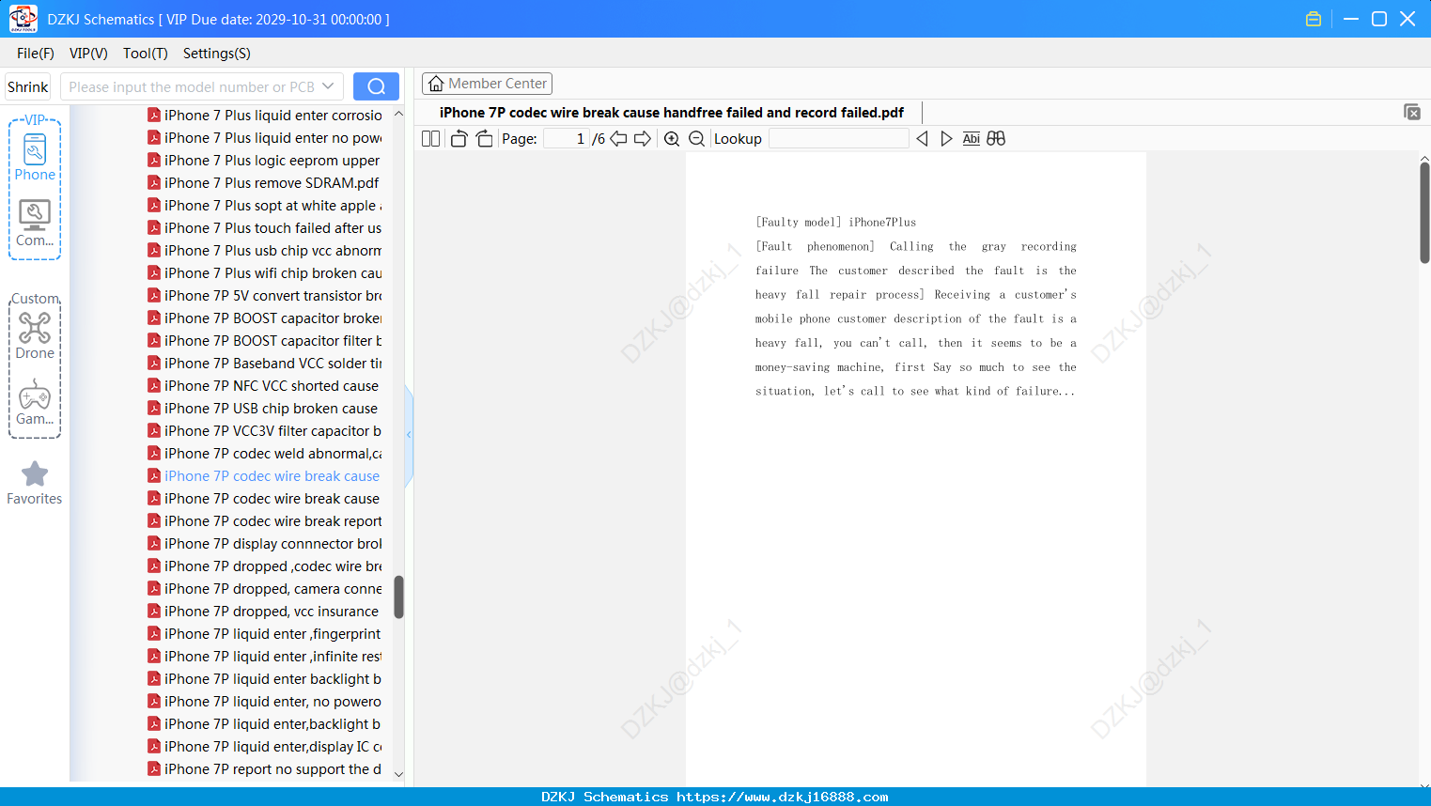This screenshot has width=1431, height=806.
Task: Click PDF icon beside 'iPhone 7P display connnector'
Action: 154,544
